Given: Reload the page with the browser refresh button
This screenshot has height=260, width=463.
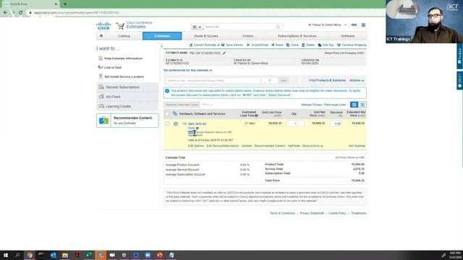Looking at the screenshot, I should click(20, 13).
